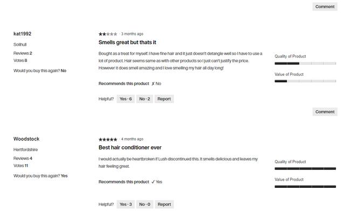Report the 'Best hair conditioner ever' review
The height and width of the screenshot is (213, 345).
(164, 204)
